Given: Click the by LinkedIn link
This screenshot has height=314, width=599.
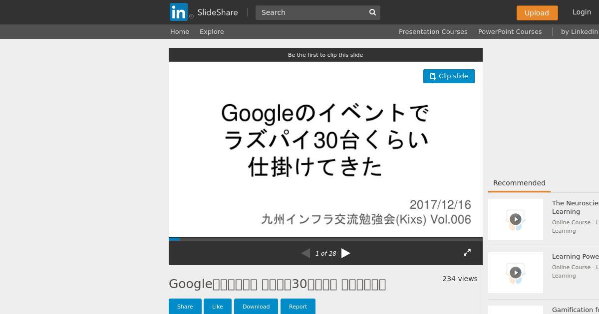Looking at the screenshot, I should [580, 31].
